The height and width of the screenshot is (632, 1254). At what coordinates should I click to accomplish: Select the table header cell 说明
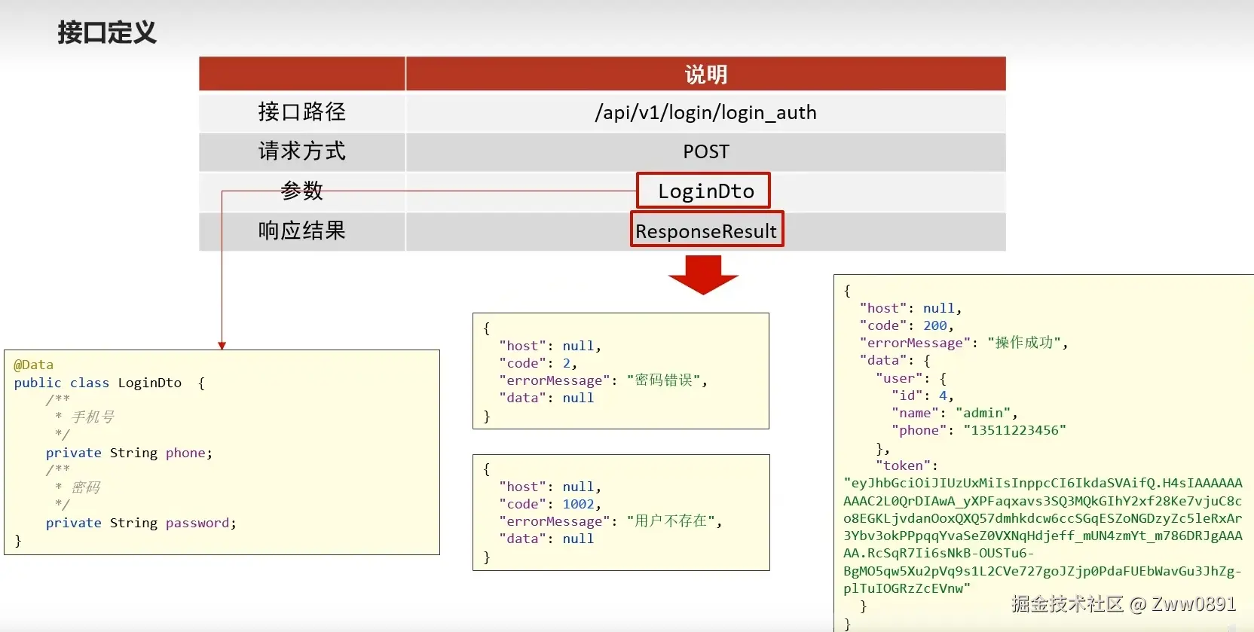click(705, 74)
